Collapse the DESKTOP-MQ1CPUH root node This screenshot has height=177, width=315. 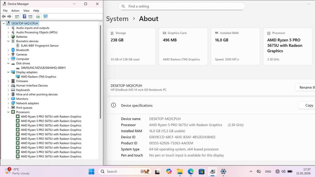point(3,23)
